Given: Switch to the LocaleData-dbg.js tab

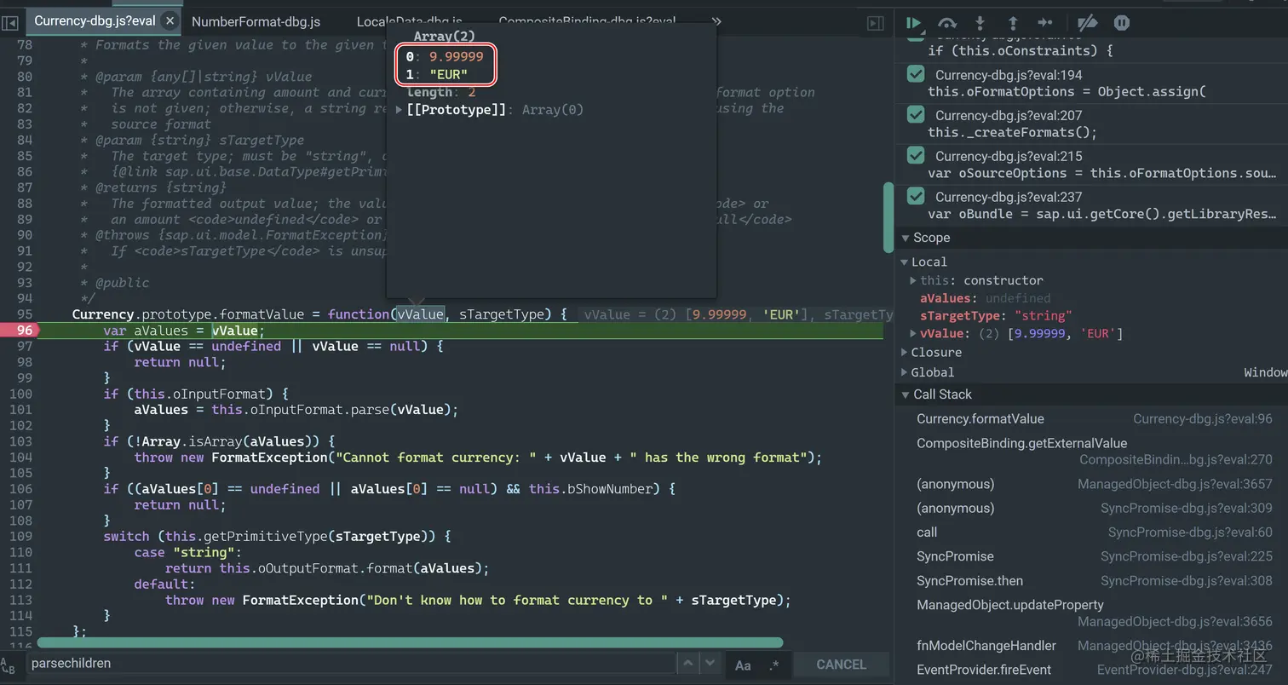Looking at the screenshot, I should pos(409,21).
